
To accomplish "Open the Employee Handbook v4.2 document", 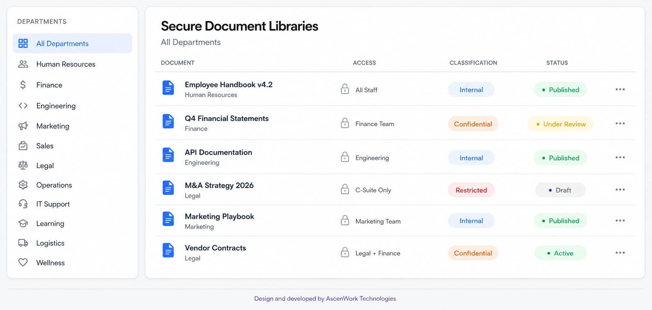I will click(x=229, y=85).
